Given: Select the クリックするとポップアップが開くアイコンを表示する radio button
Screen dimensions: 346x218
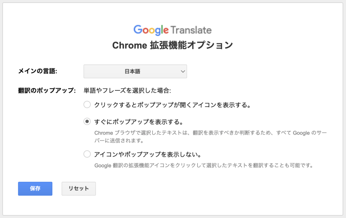Looking at the screenshot, I should click(x=87, y=105).
